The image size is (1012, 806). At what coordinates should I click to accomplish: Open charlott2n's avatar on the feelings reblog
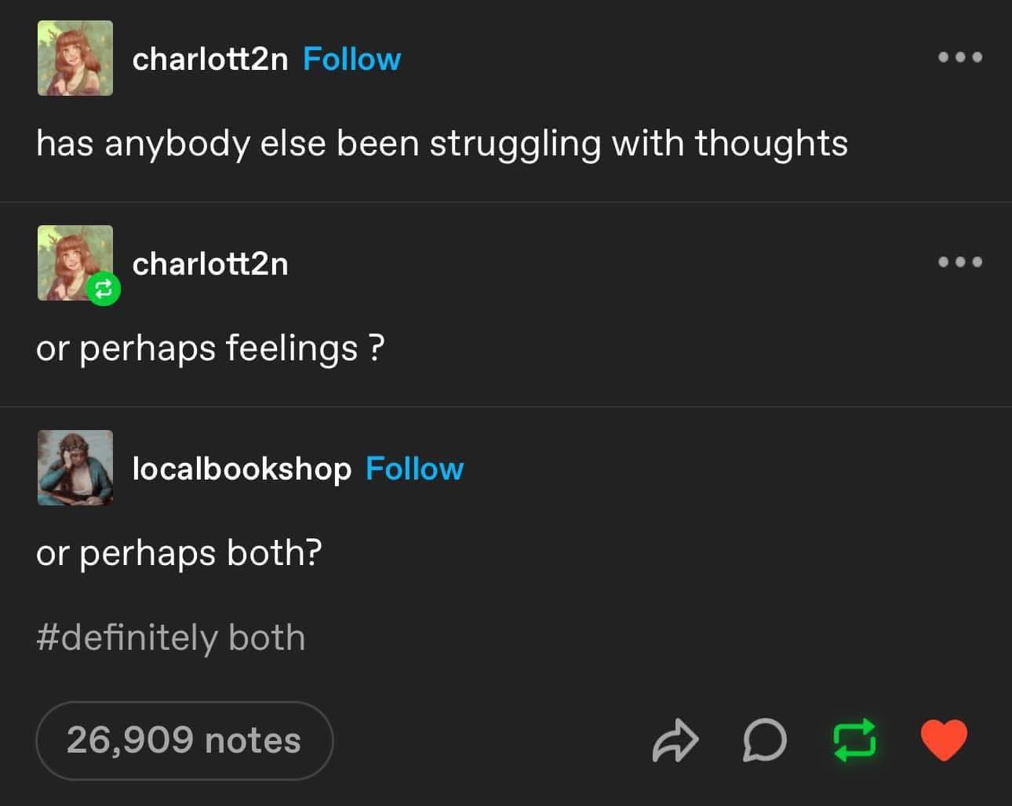[x=72, y=259]
